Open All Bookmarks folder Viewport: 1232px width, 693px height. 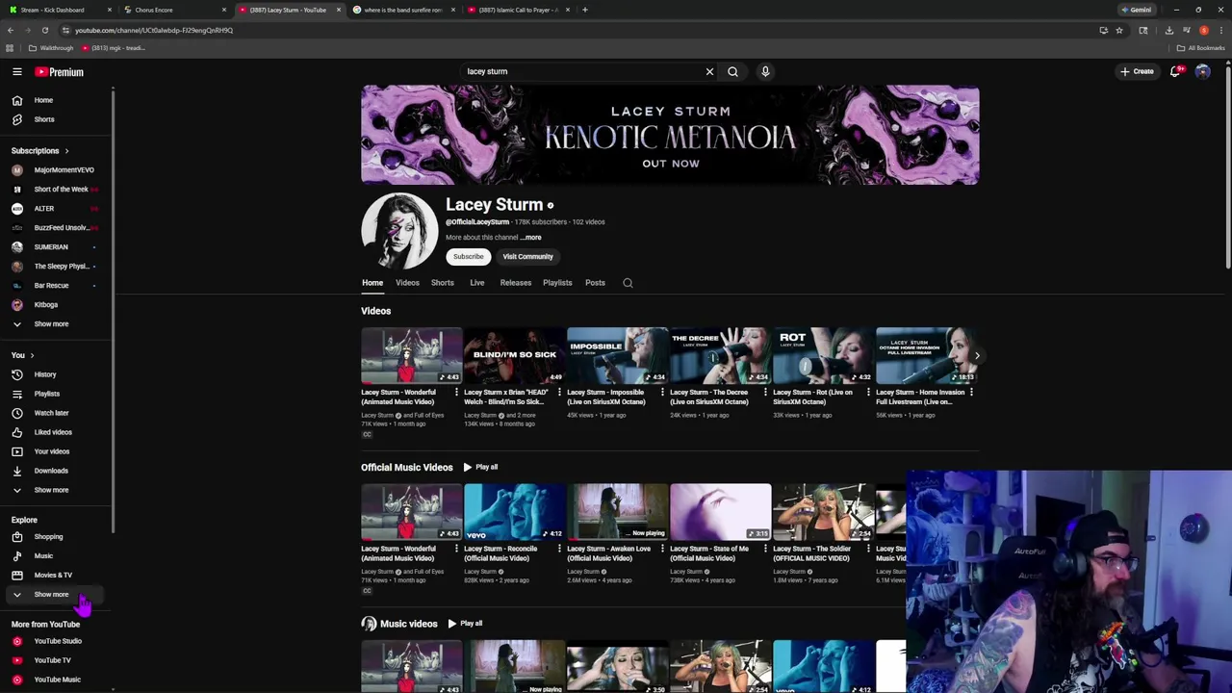coord(1200,48)
